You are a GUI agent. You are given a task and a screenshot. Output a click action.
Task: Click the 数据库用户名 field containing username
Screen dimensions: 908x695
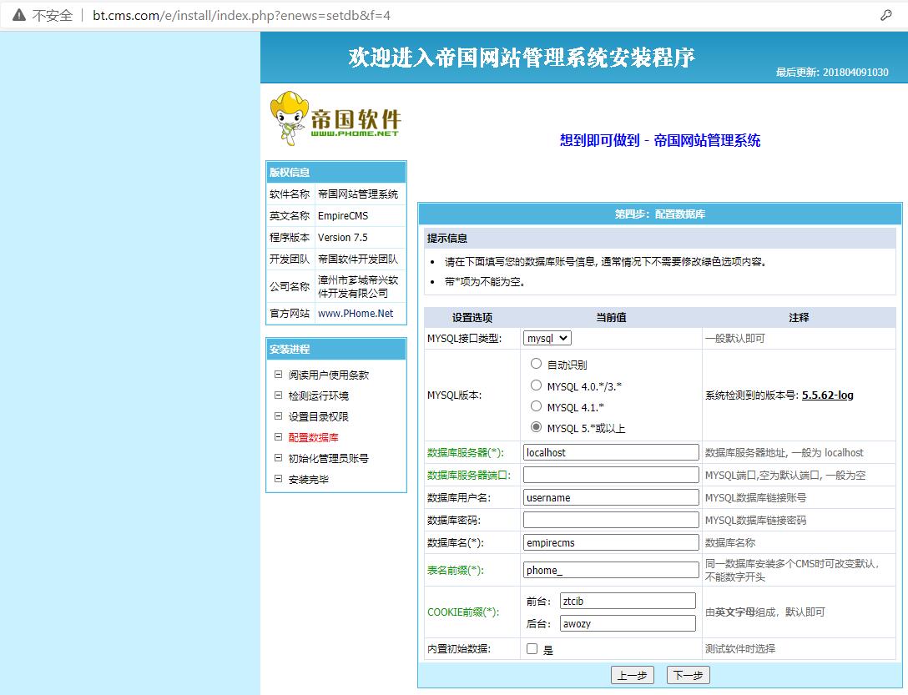pyautogui.click(x=611, y=497)
